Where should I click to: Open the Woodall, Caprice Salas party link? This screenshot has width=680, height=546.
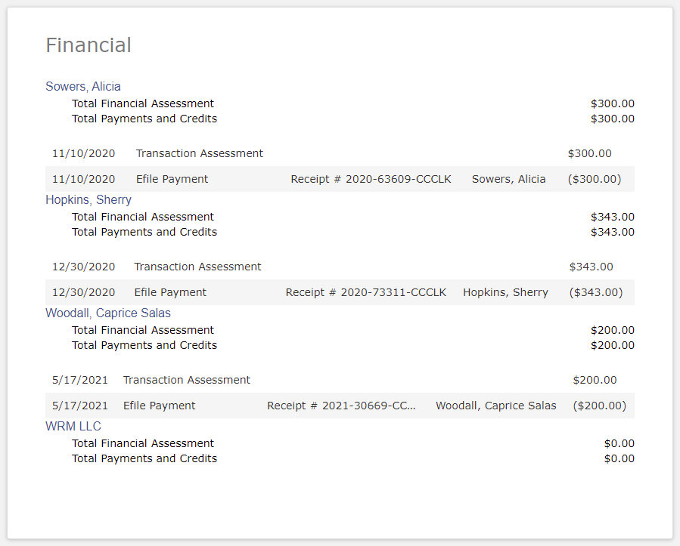coord(108,313)
